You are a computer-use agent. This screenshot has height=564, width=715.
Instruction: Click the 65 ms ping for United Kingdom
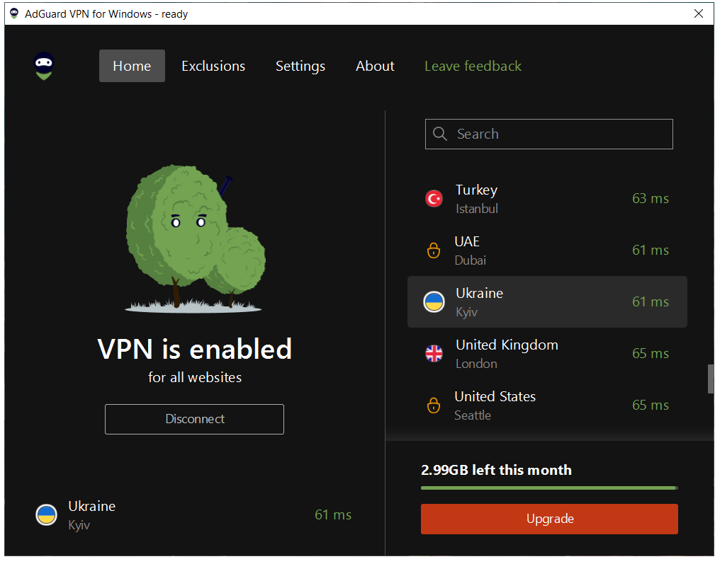pyautogui.click(x=651, y=353)
